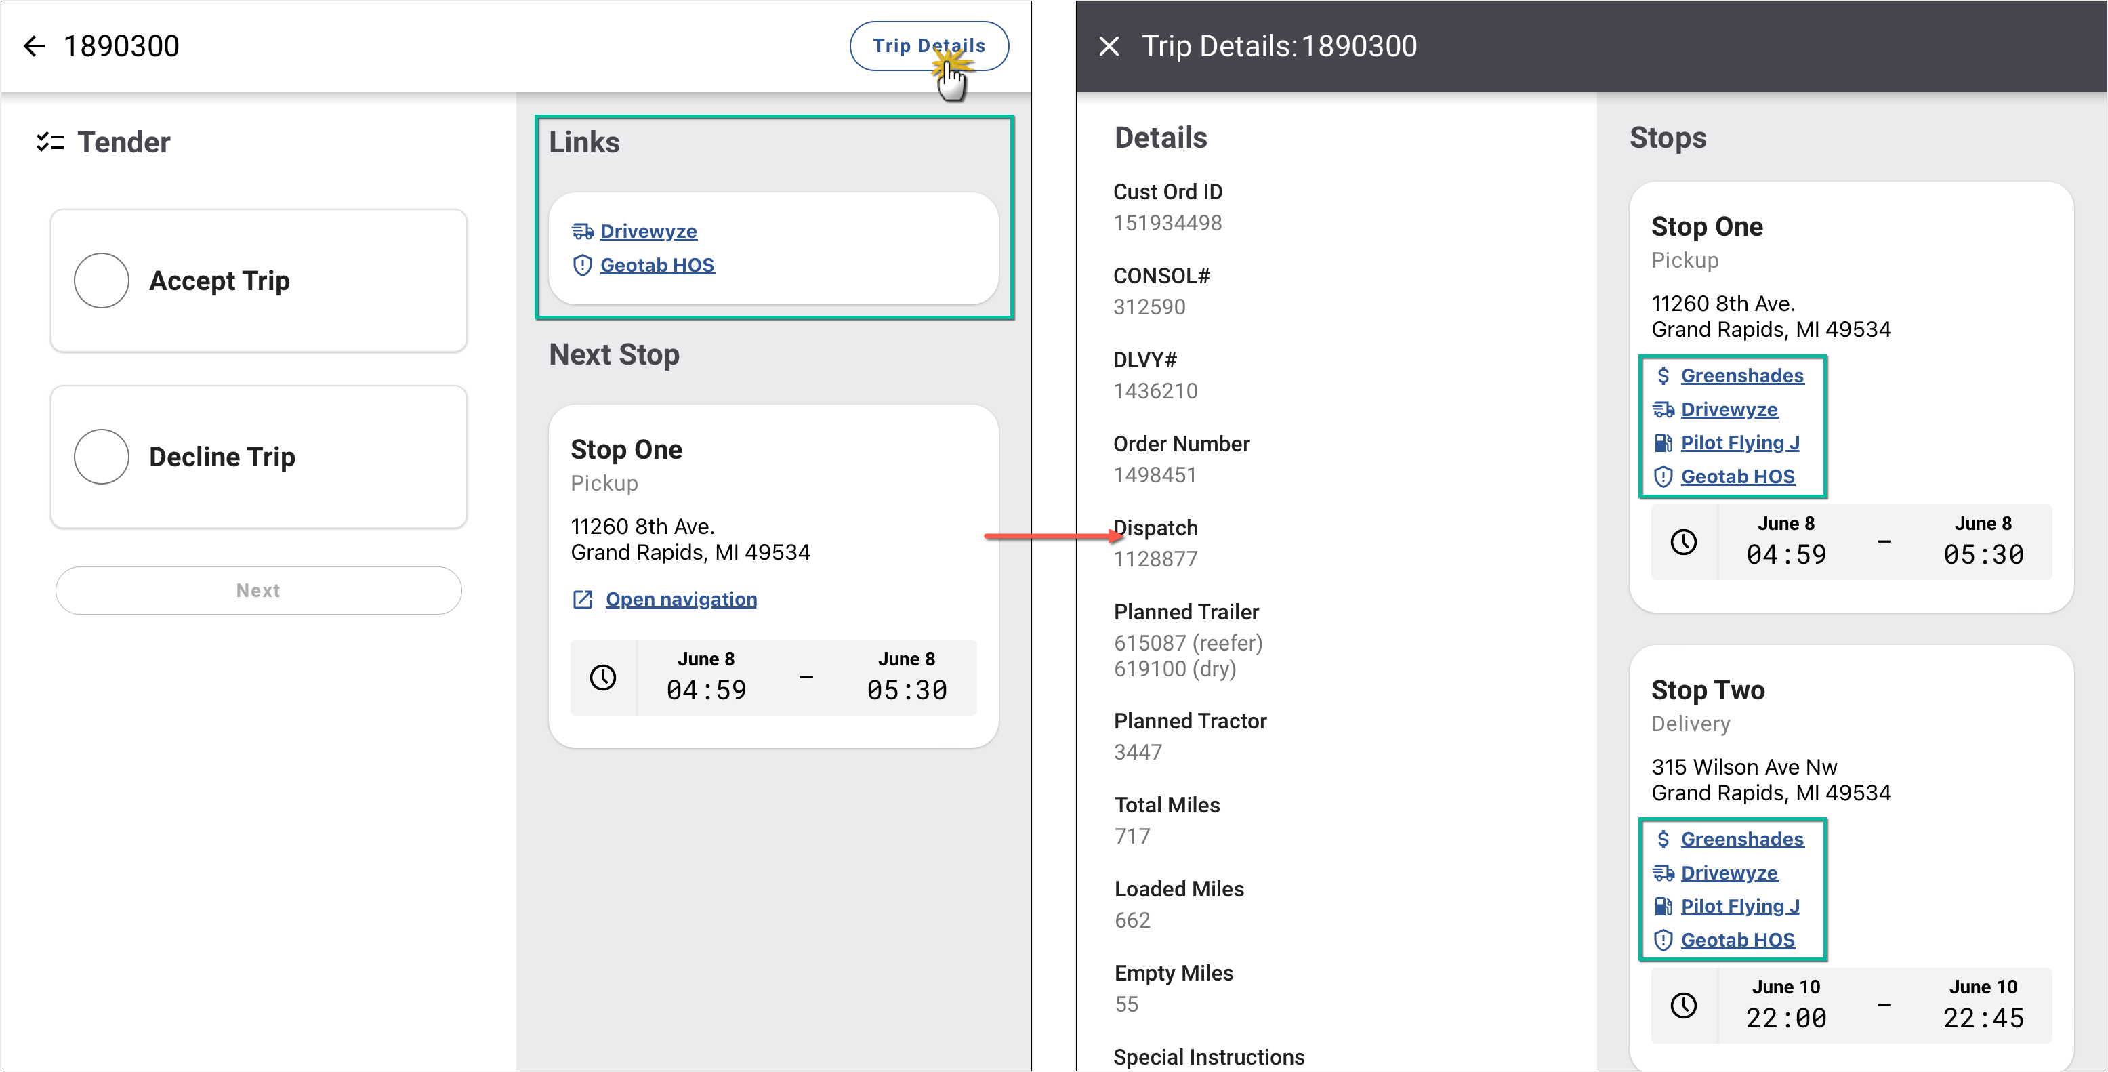
Task: Select the Accept Trip radio button
Action: (x=102, y=281)
